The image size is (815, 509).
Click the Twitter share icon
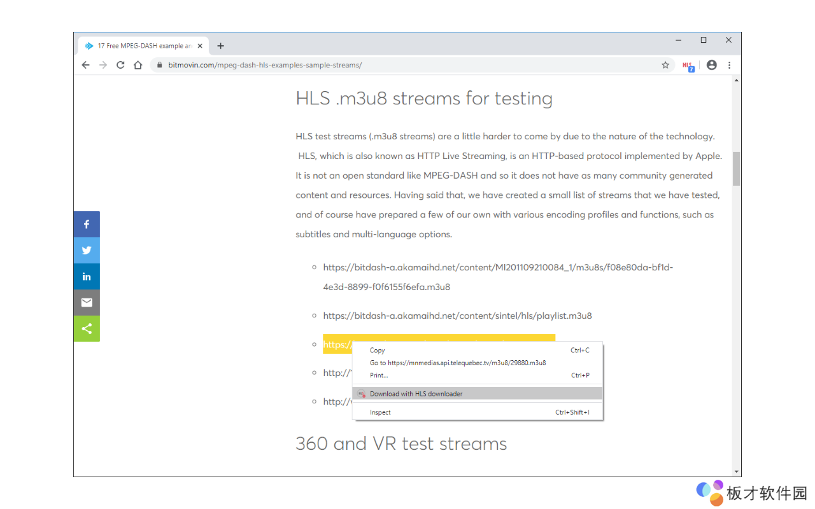(x=87, y=250)
